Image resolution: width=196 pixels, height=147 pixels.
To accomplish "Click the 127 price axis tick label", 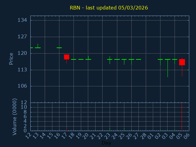I will click(x=22, y=37).
